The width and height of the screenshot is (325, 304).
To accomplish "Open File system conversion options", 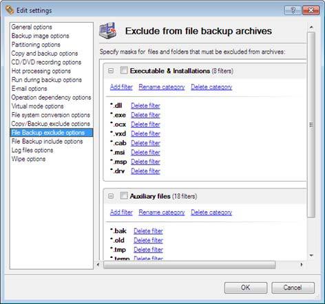I will click(x=51, y=115).
